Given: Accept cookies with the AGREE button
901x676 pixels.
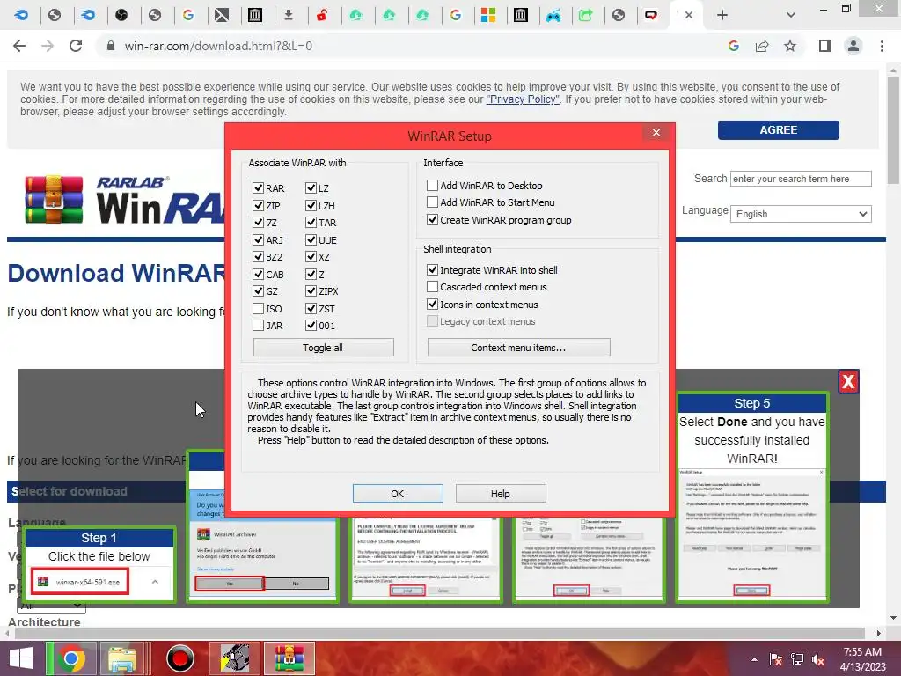Looking at the screenshot, I should [778, 130].
